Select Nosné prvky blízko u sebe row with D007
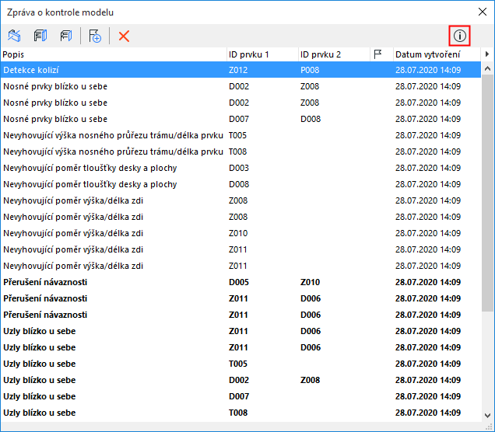Screen dimensions: 495x432 [x=240, y=119]
